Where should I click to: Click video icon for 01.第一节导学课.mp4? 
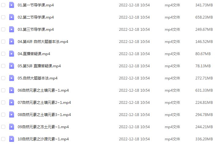12,5
